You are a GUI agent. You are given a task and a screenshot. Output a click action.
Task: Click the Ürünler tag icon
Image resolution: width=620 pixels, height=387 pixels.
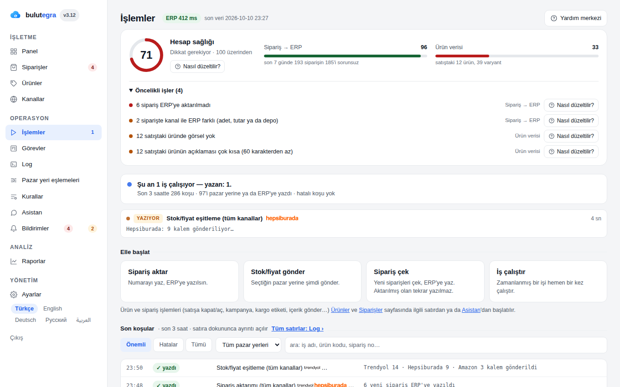pos(14,83)
